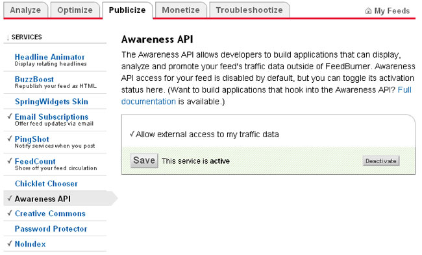Open the Headline Animator service
This screenshot has height=255, width=422.
pos(50,57)
